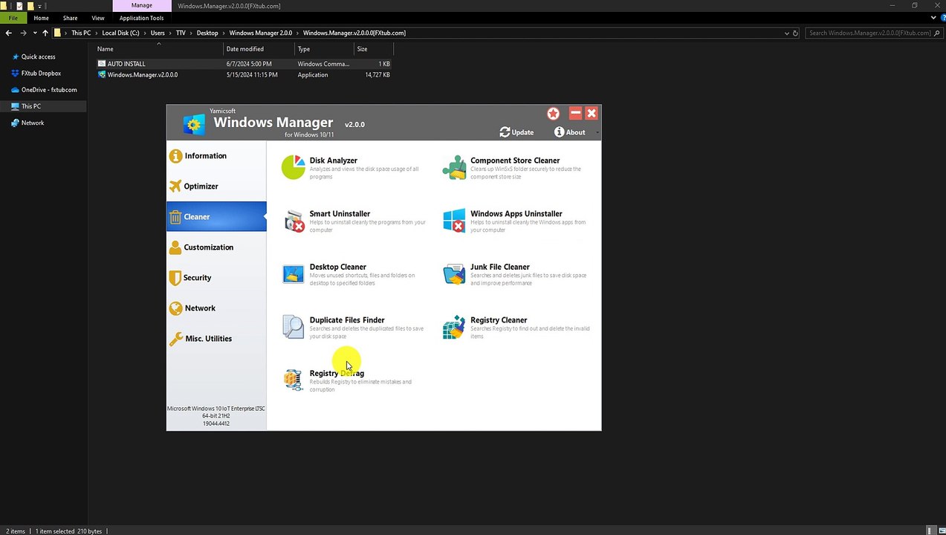
Task: Click Explorer search input field
Action: coord(869,33)
